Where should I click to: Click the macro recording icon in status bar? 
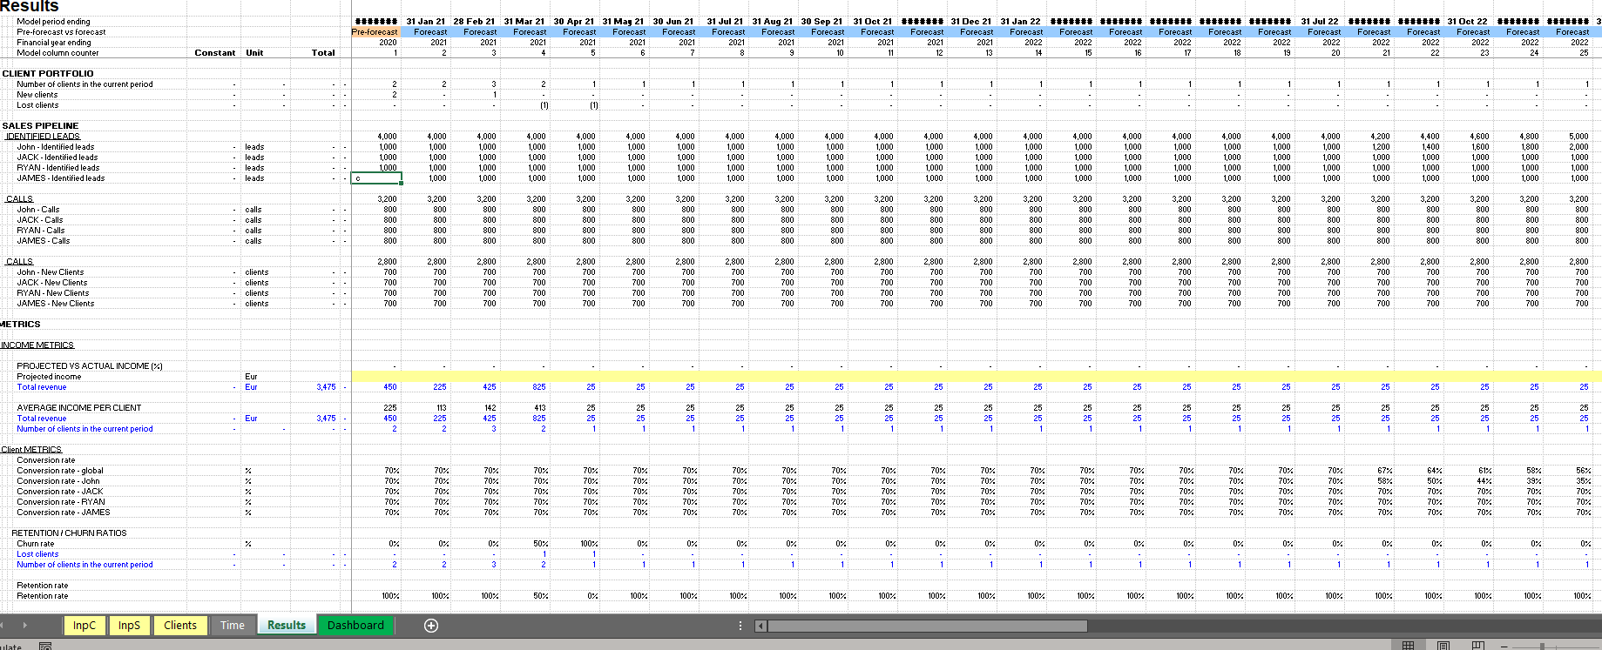coord(45,646)
